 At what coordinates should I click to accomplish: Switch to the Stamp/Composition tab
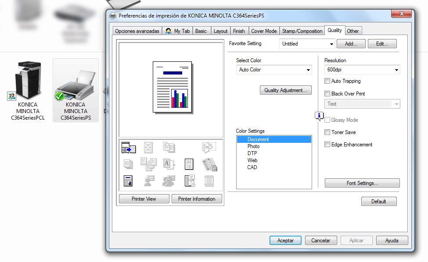click(x=302, y=31)
